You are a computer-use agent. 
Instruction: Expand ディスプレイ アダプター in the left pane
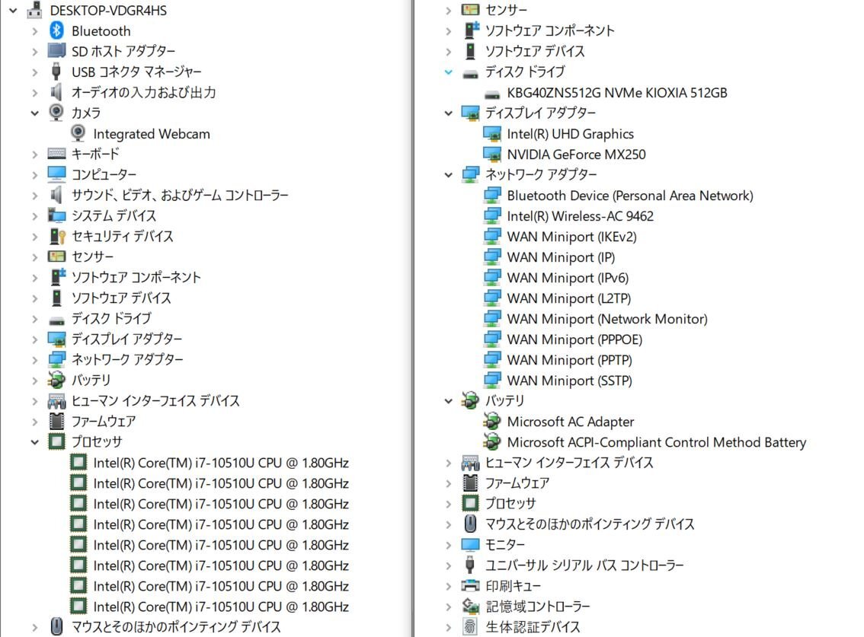click(35, 339)
